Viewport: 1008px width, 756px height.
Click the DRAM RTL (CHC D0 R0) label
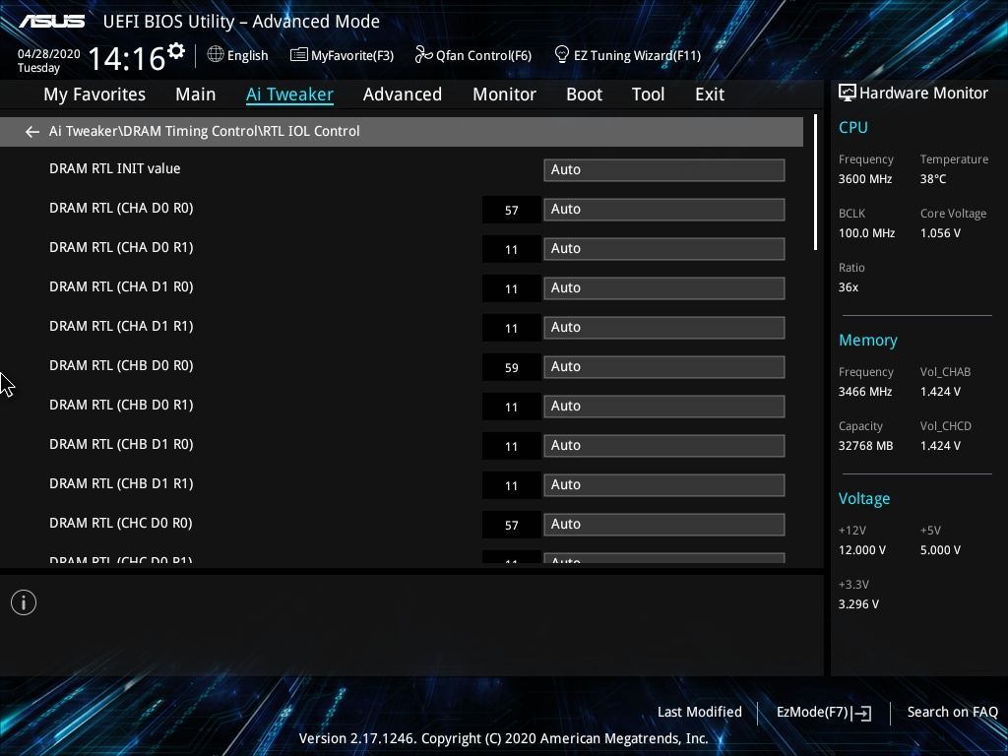tap(121, 523)
